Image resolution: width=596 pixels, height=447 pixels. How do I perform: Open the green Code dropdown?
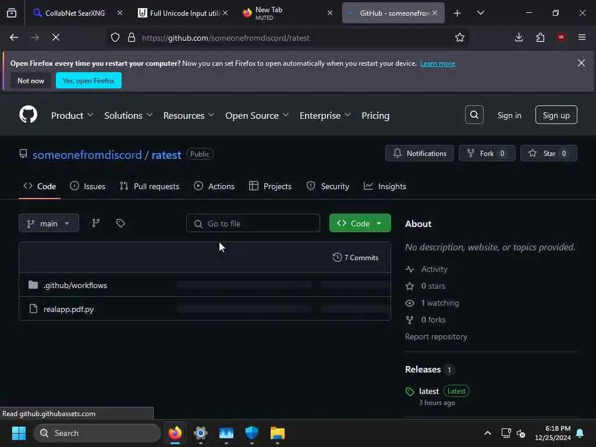point(360,223)
